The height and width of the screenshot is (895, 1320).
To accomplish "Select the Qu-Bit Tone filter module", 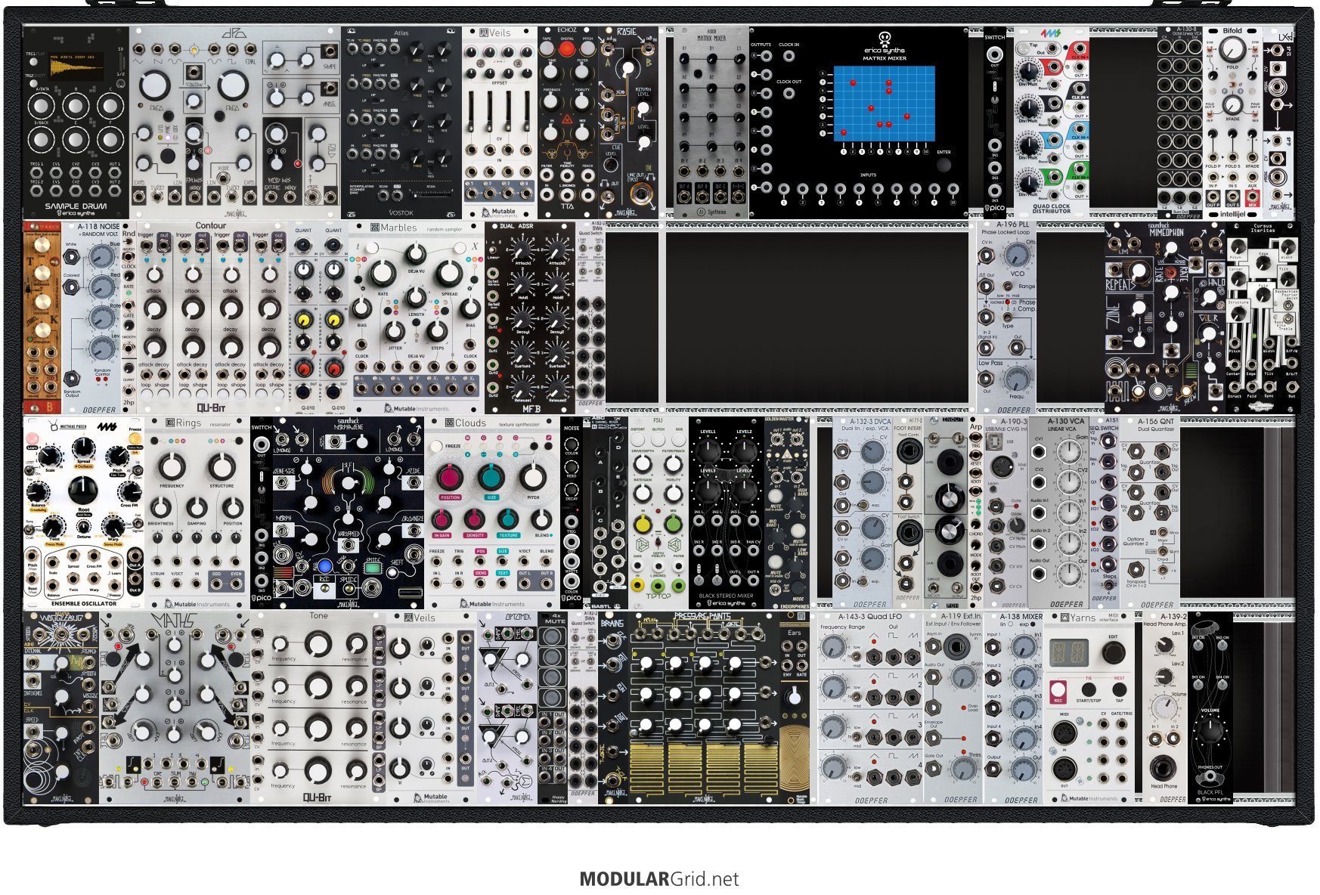I will (318, 708).
